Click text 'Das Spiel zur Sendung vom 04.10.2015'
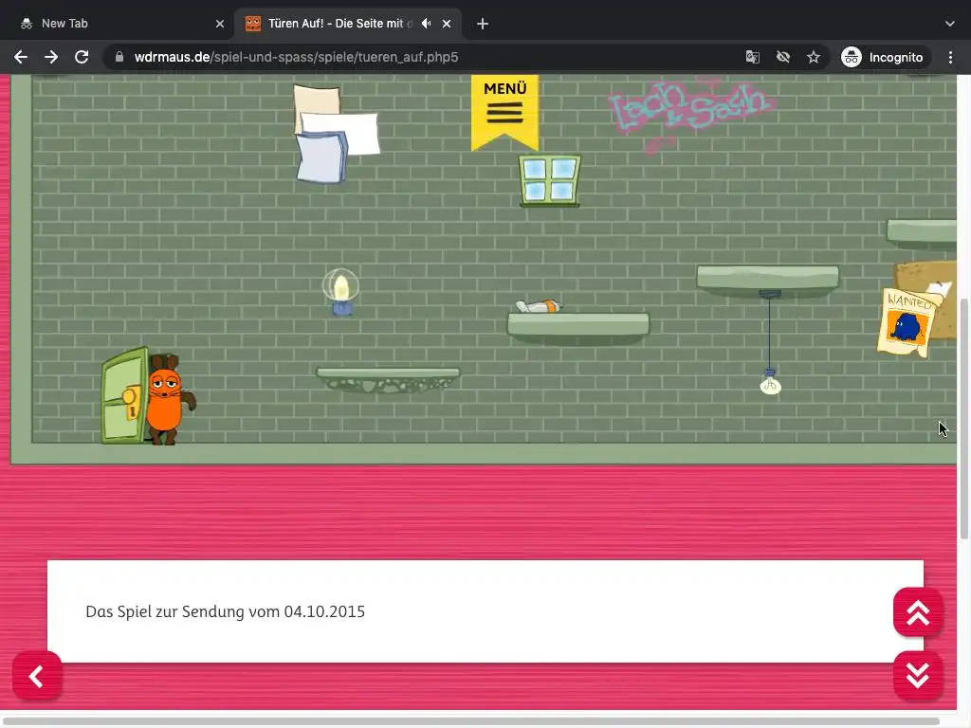 226,611
